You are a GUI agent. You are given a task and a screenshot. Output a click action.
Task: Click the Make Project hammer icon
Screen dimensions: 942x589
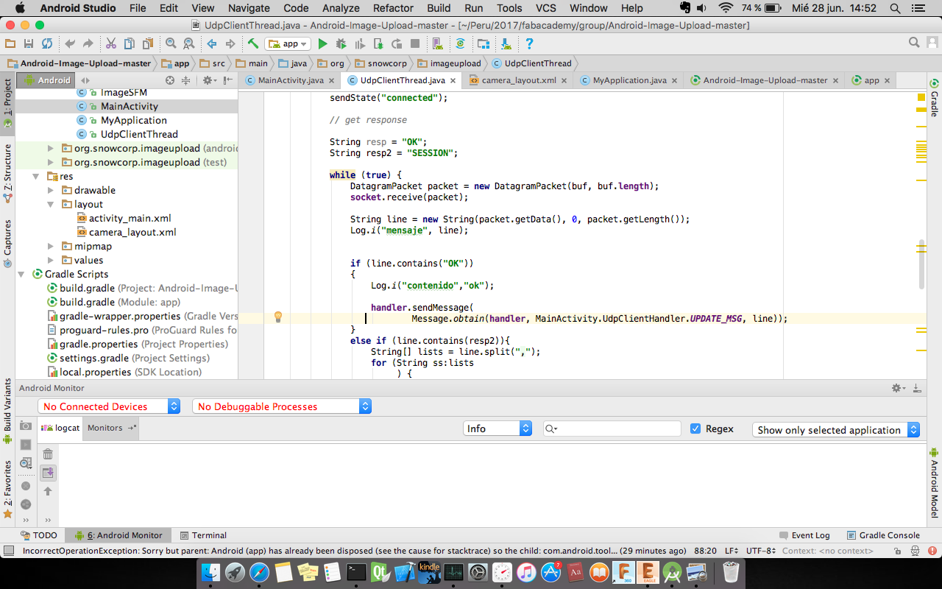(252, 44)
